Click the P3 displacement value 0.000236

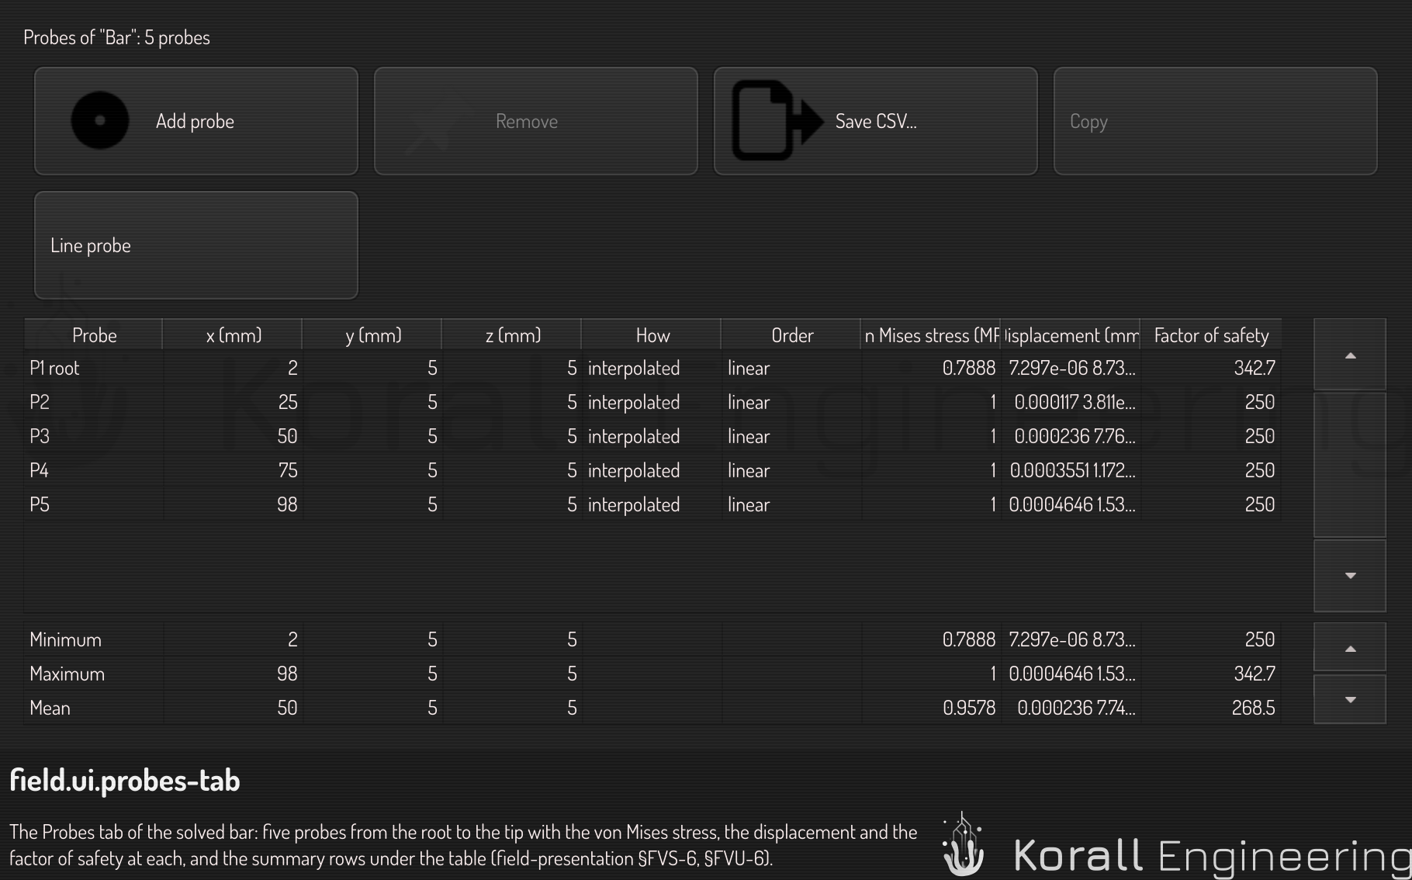[x=1071, y=436]
